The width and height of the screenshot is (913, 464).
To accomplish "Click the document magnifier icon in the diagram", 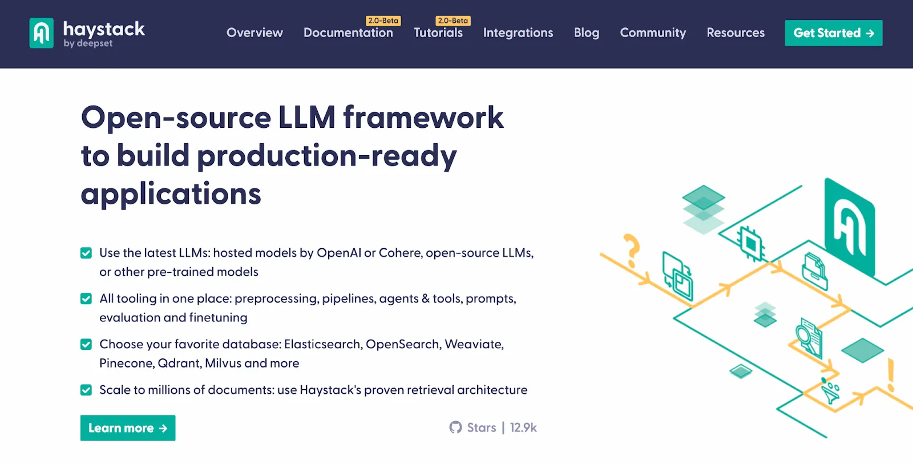I will (x=809, y=337).
